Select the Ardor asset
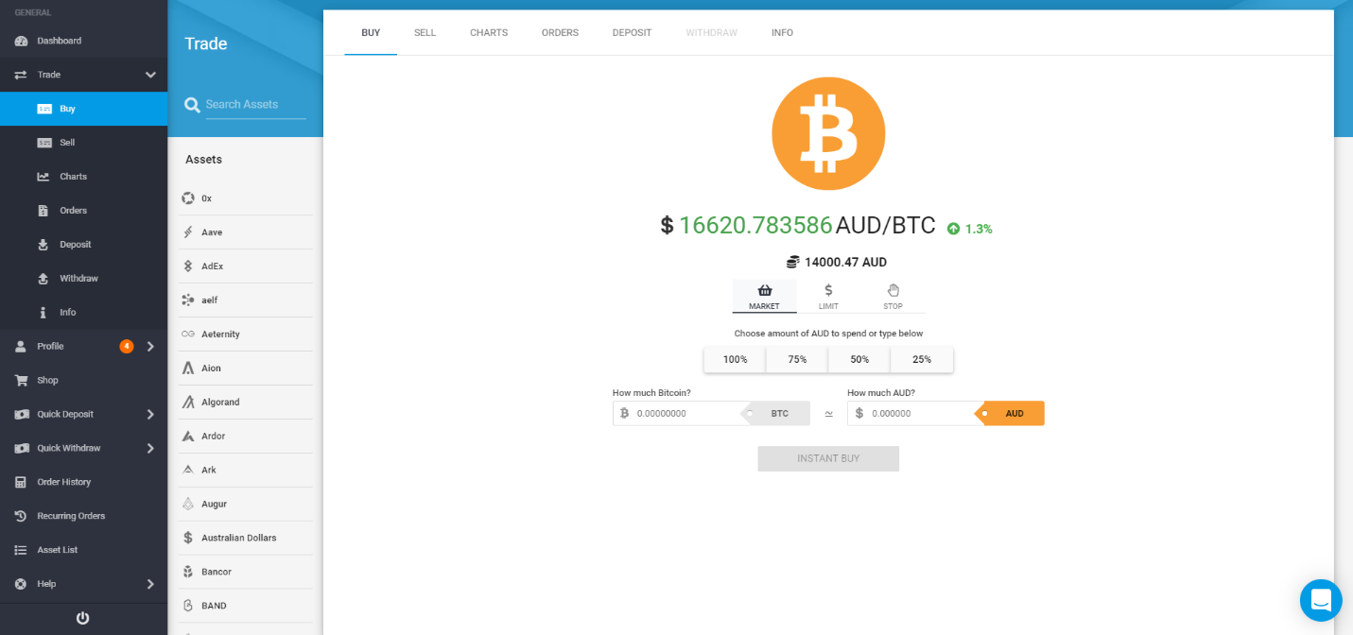This screenshot has width=1353, height=635. 245,437
